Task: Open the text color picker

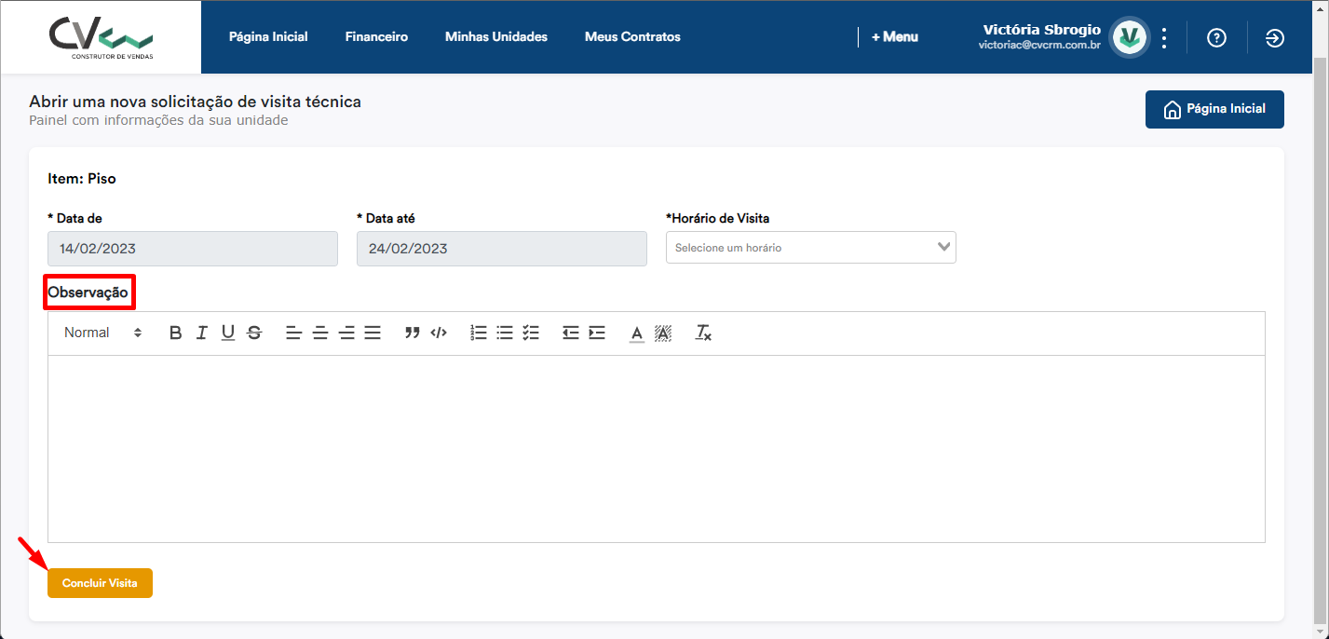Action: click(637, 333)
